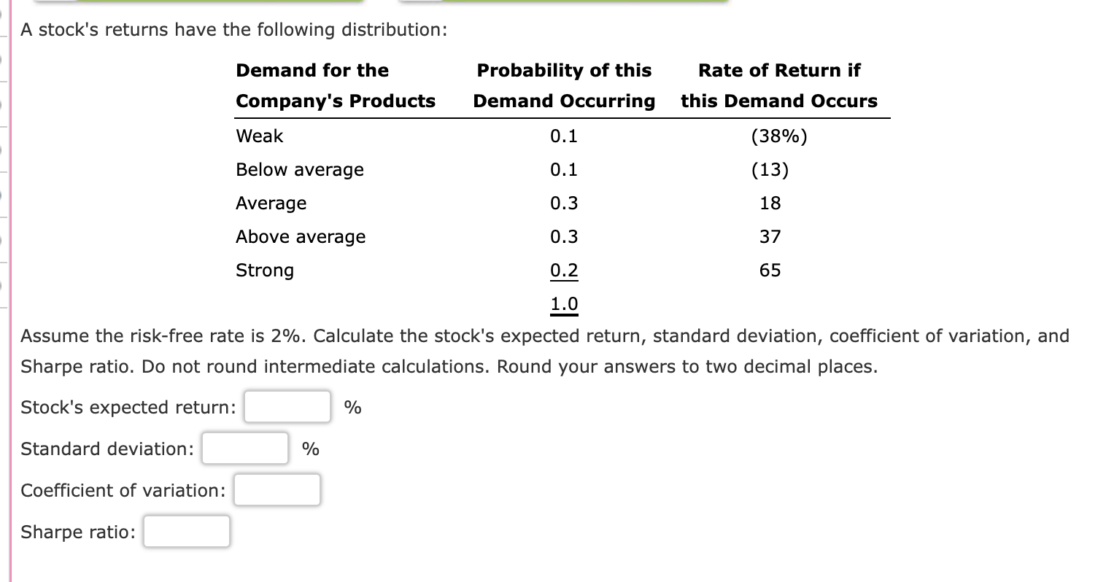
Task: Click the Demand for the Company's Products header
Action: pos(335,85)
